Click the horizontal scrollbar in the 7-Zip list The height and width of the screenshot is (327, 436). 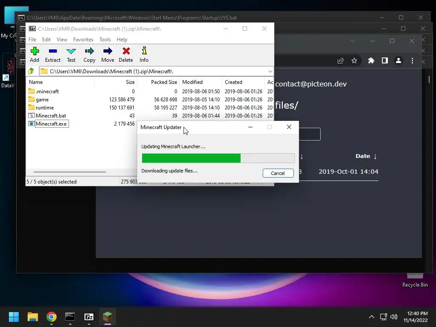pos(69,172)
